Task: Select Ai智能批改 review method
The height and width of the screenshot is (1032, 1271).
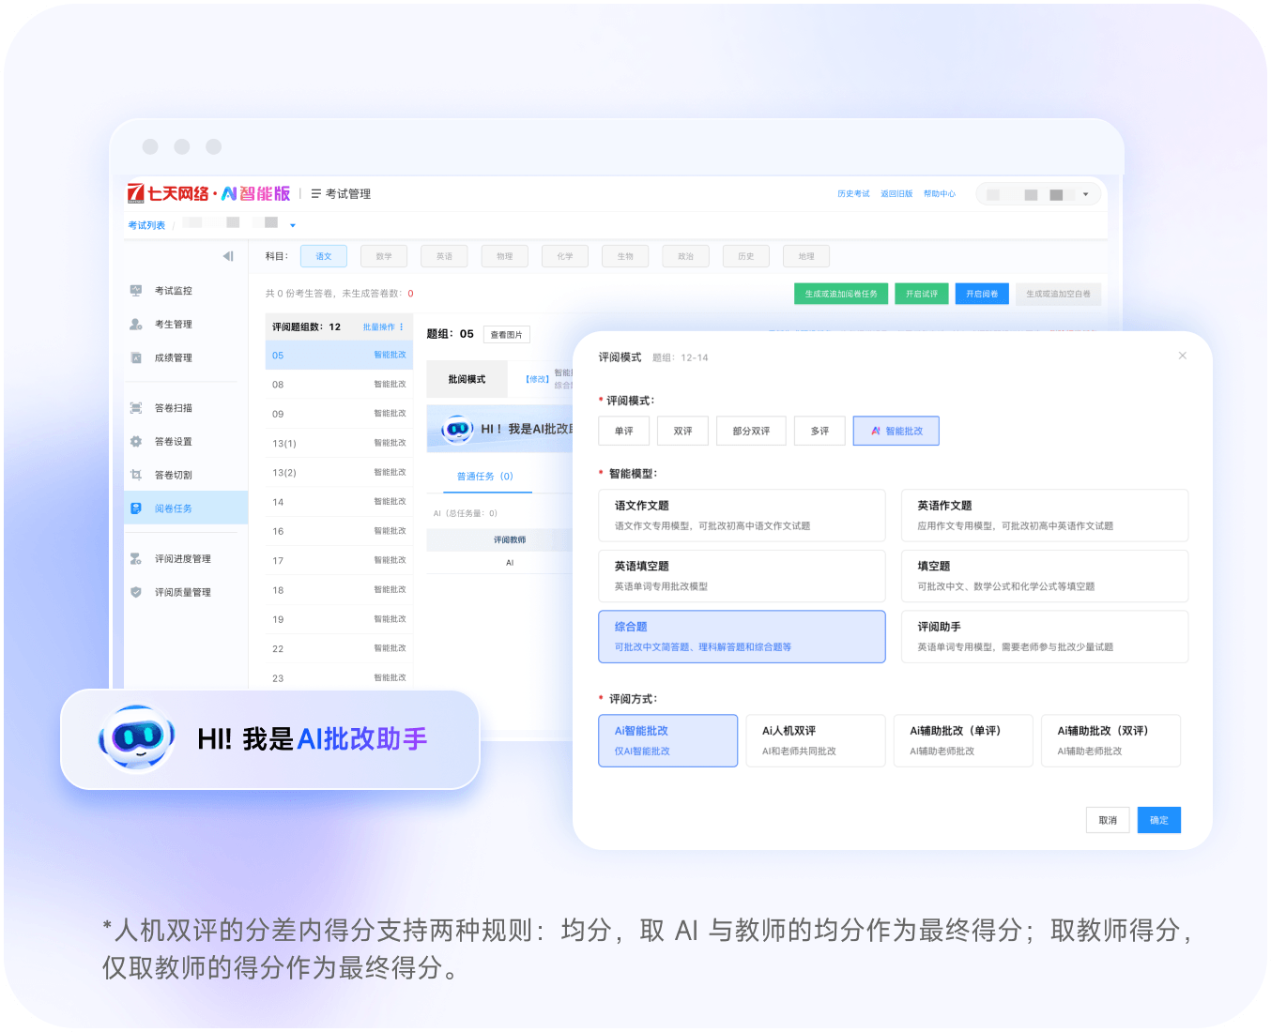Action: pos(668,741)
